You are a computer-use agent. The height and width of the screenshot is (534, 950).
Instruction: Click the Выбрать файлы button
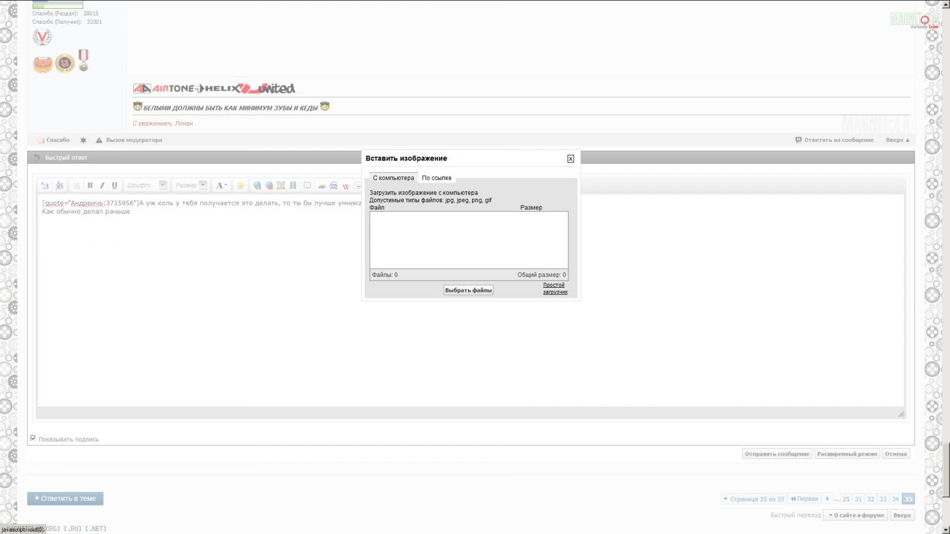click(468, 290)
